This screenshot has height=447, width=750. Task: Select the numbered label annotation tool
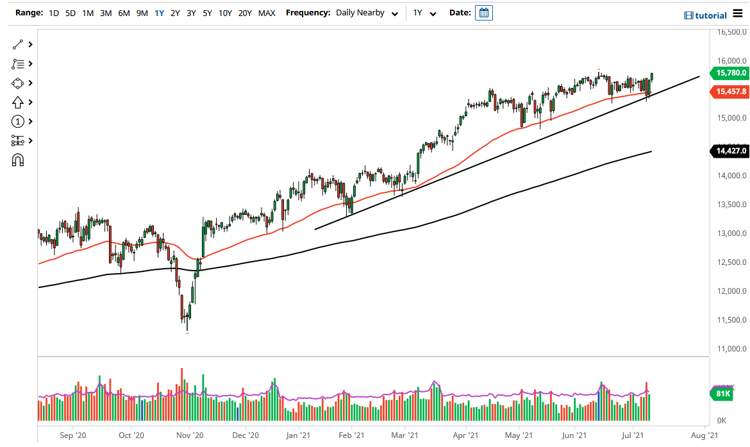pyautogui.click(x=18, y=122)
